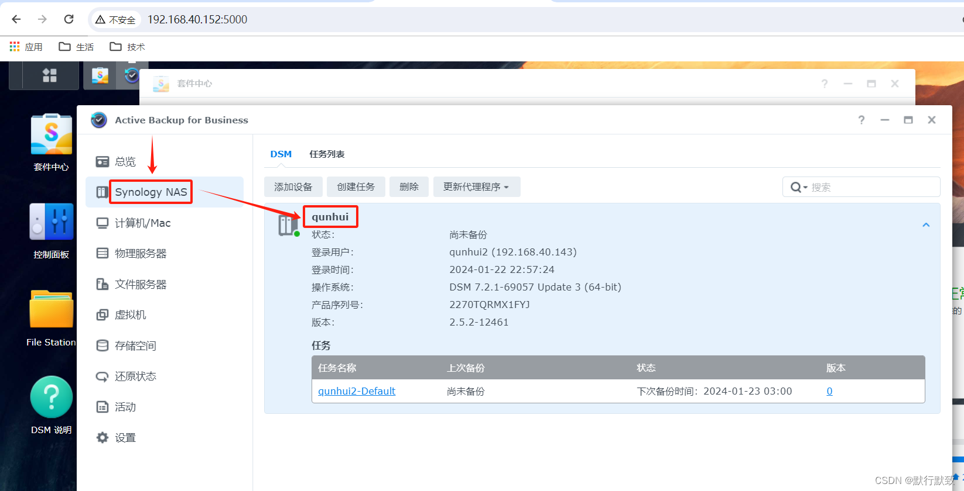The width and height of the screenshot is (964, 491).
Task: Click the 不安全 security warning badge
Action: click(x=116, y=20)
